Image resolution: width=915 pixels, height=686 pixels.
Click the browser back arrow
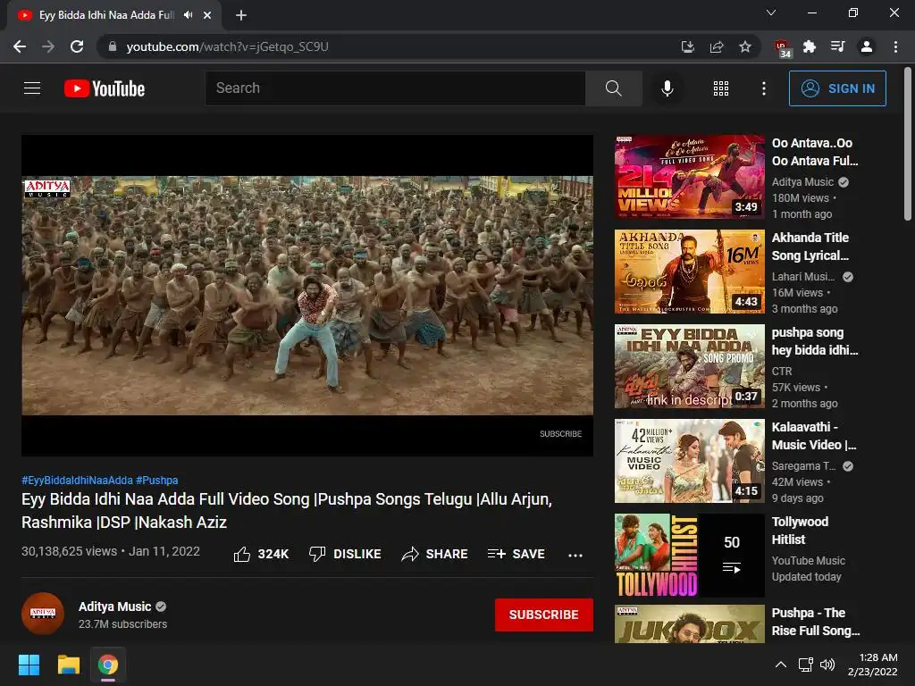point(20,46)
